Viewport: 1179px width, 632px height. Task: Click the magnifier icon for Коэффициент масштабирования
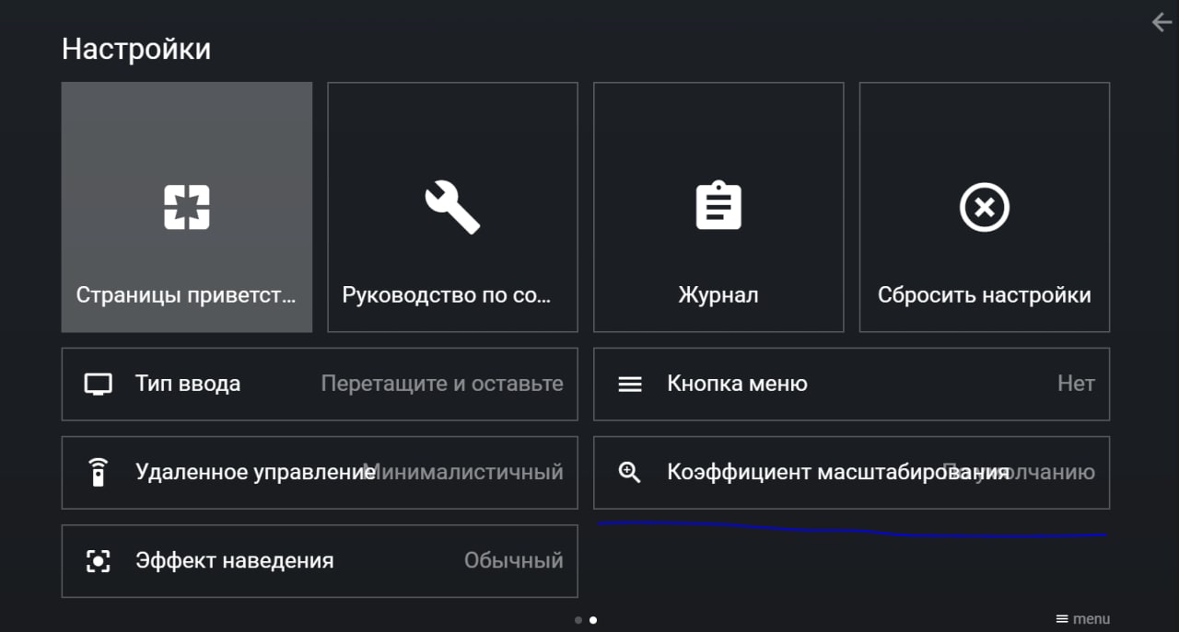[630, 472]
